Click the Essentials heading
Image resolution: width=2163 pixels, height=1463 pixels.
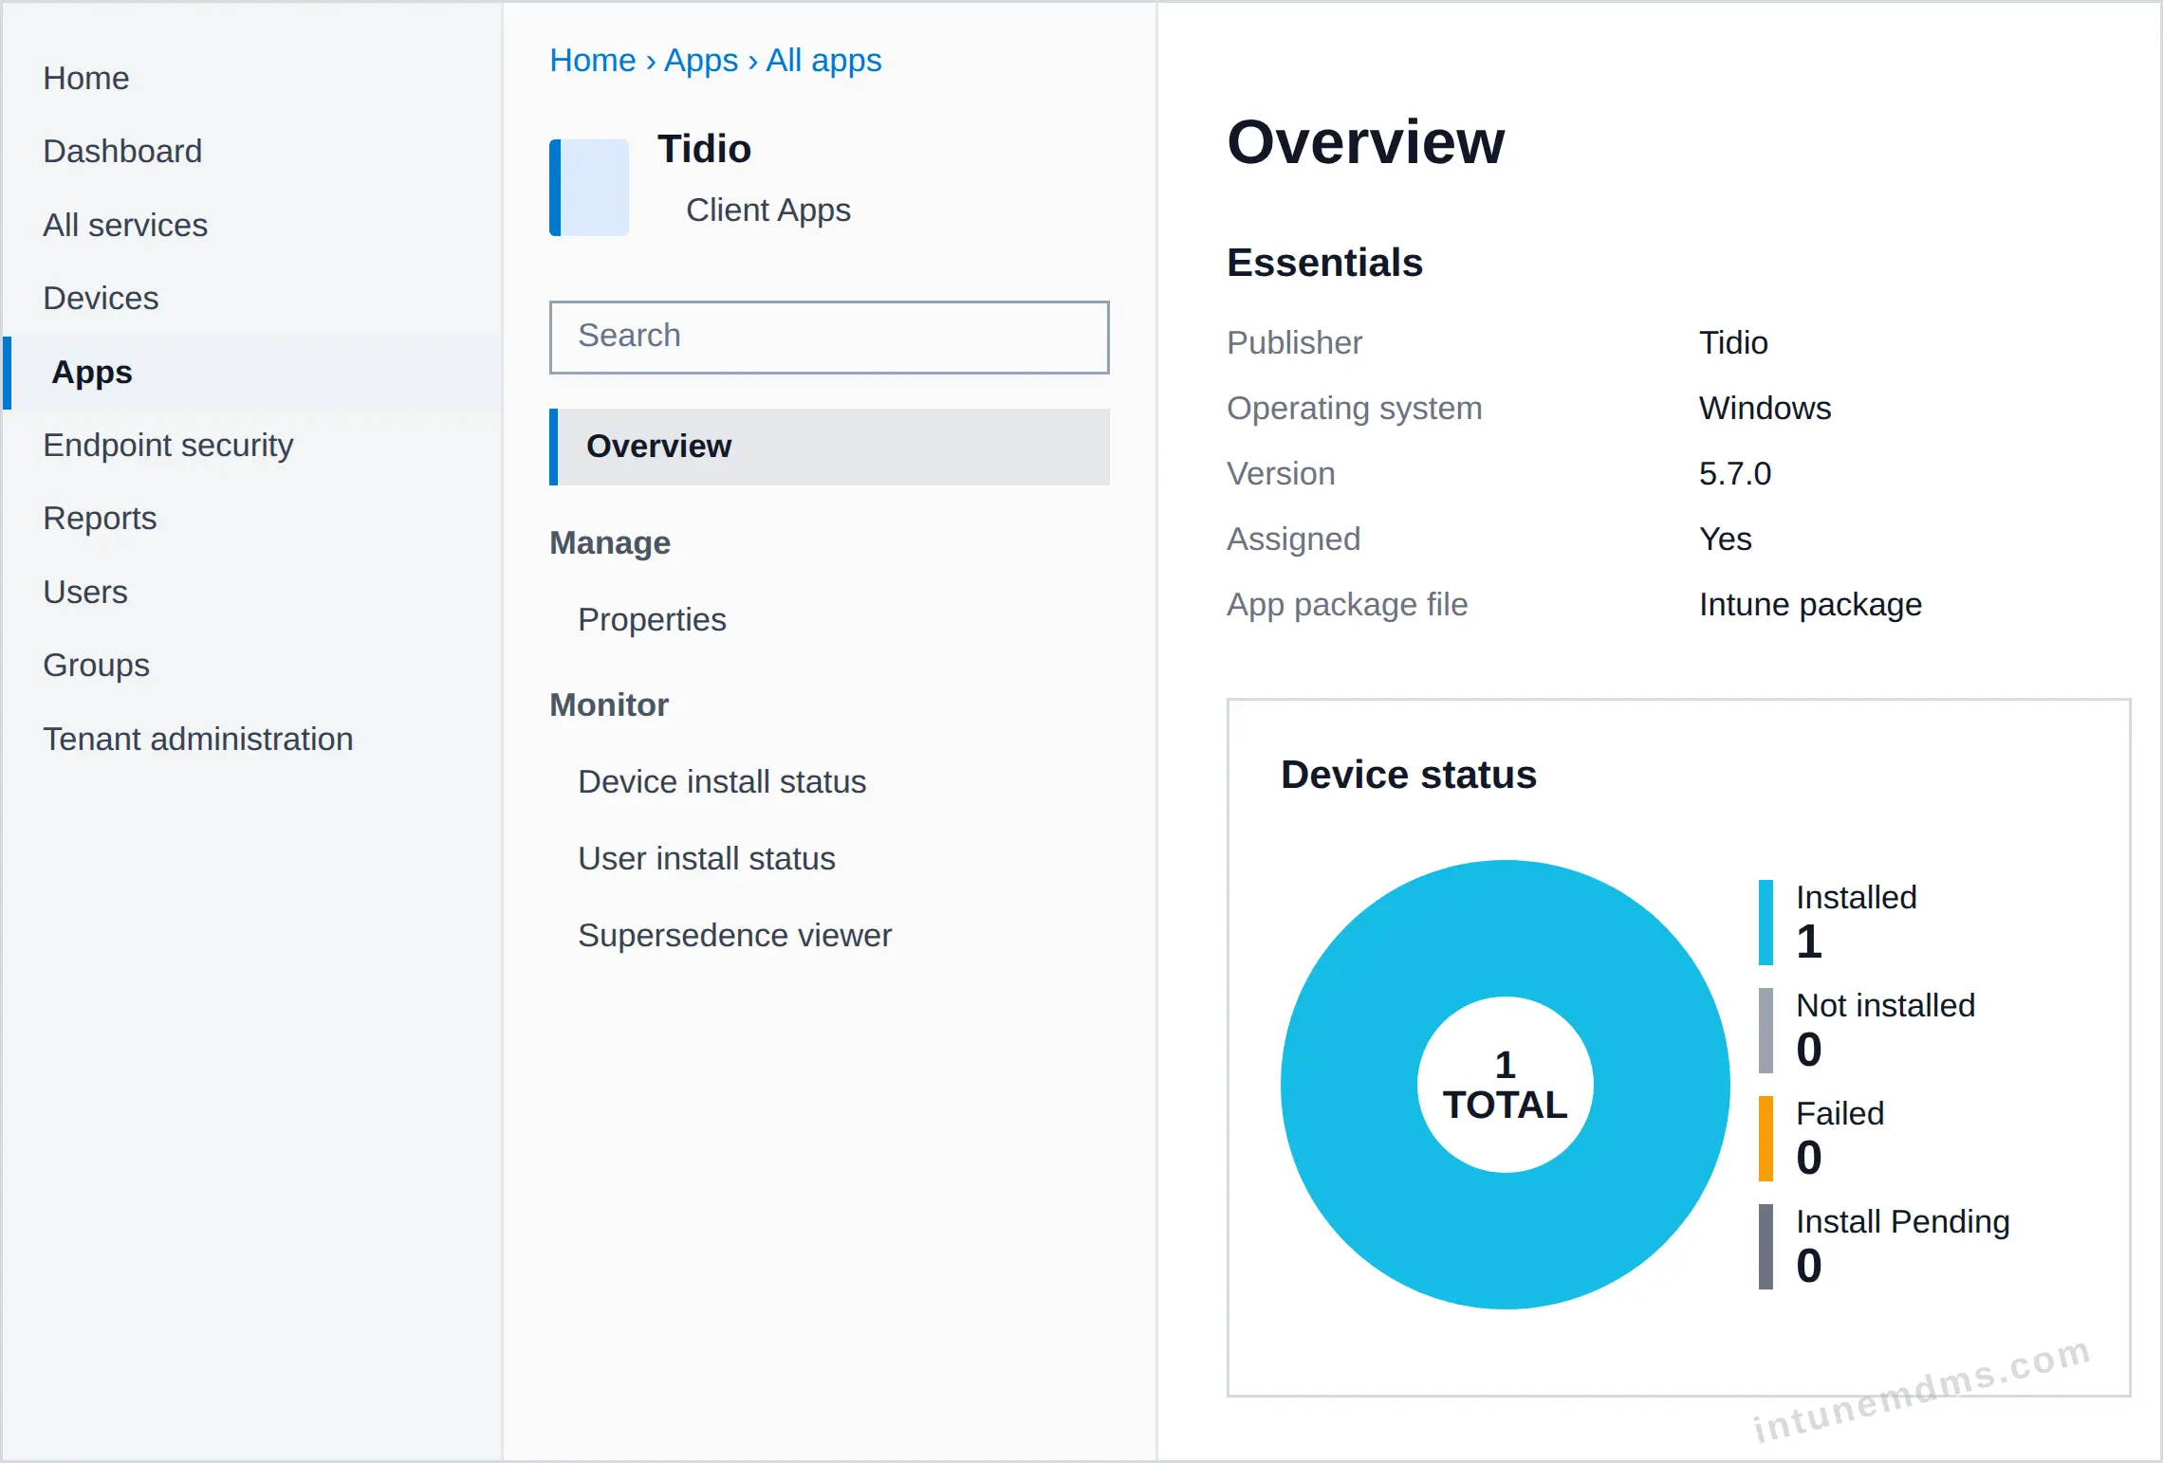[1324, 263]
